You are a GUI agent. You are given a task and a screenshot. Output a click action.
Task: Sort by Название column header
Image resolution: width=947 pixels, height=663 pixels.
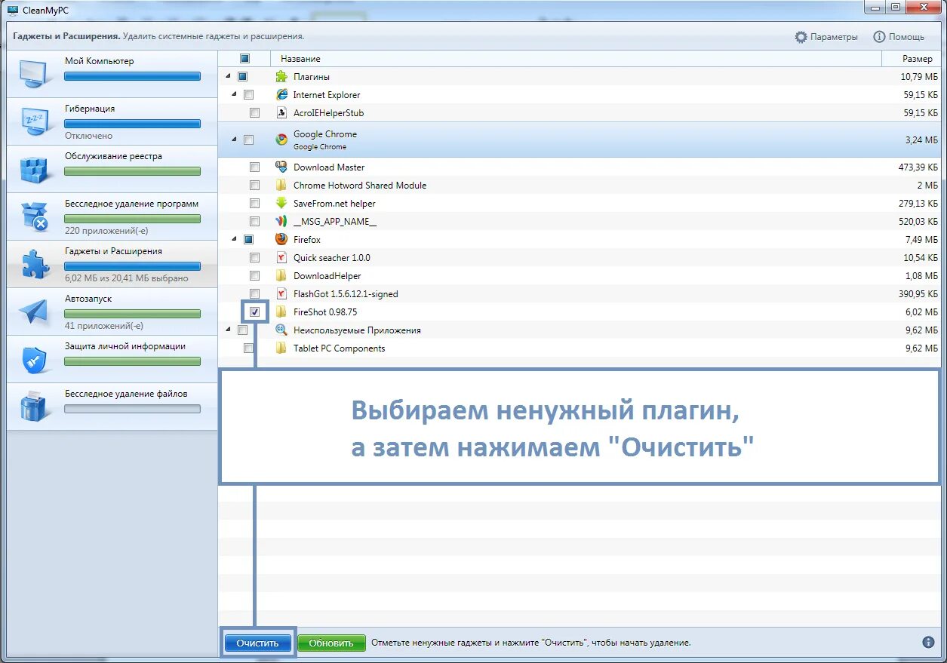pos(576,58)
